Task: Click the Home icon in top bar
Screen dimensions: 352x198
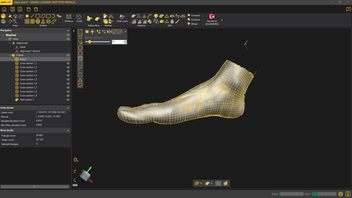Action: [x=4, y=9]
